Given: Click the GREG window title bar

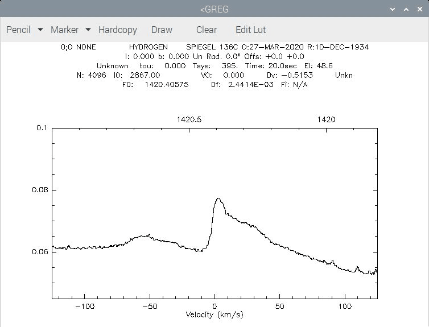Looking at the screenshot, I should [214, 9].
